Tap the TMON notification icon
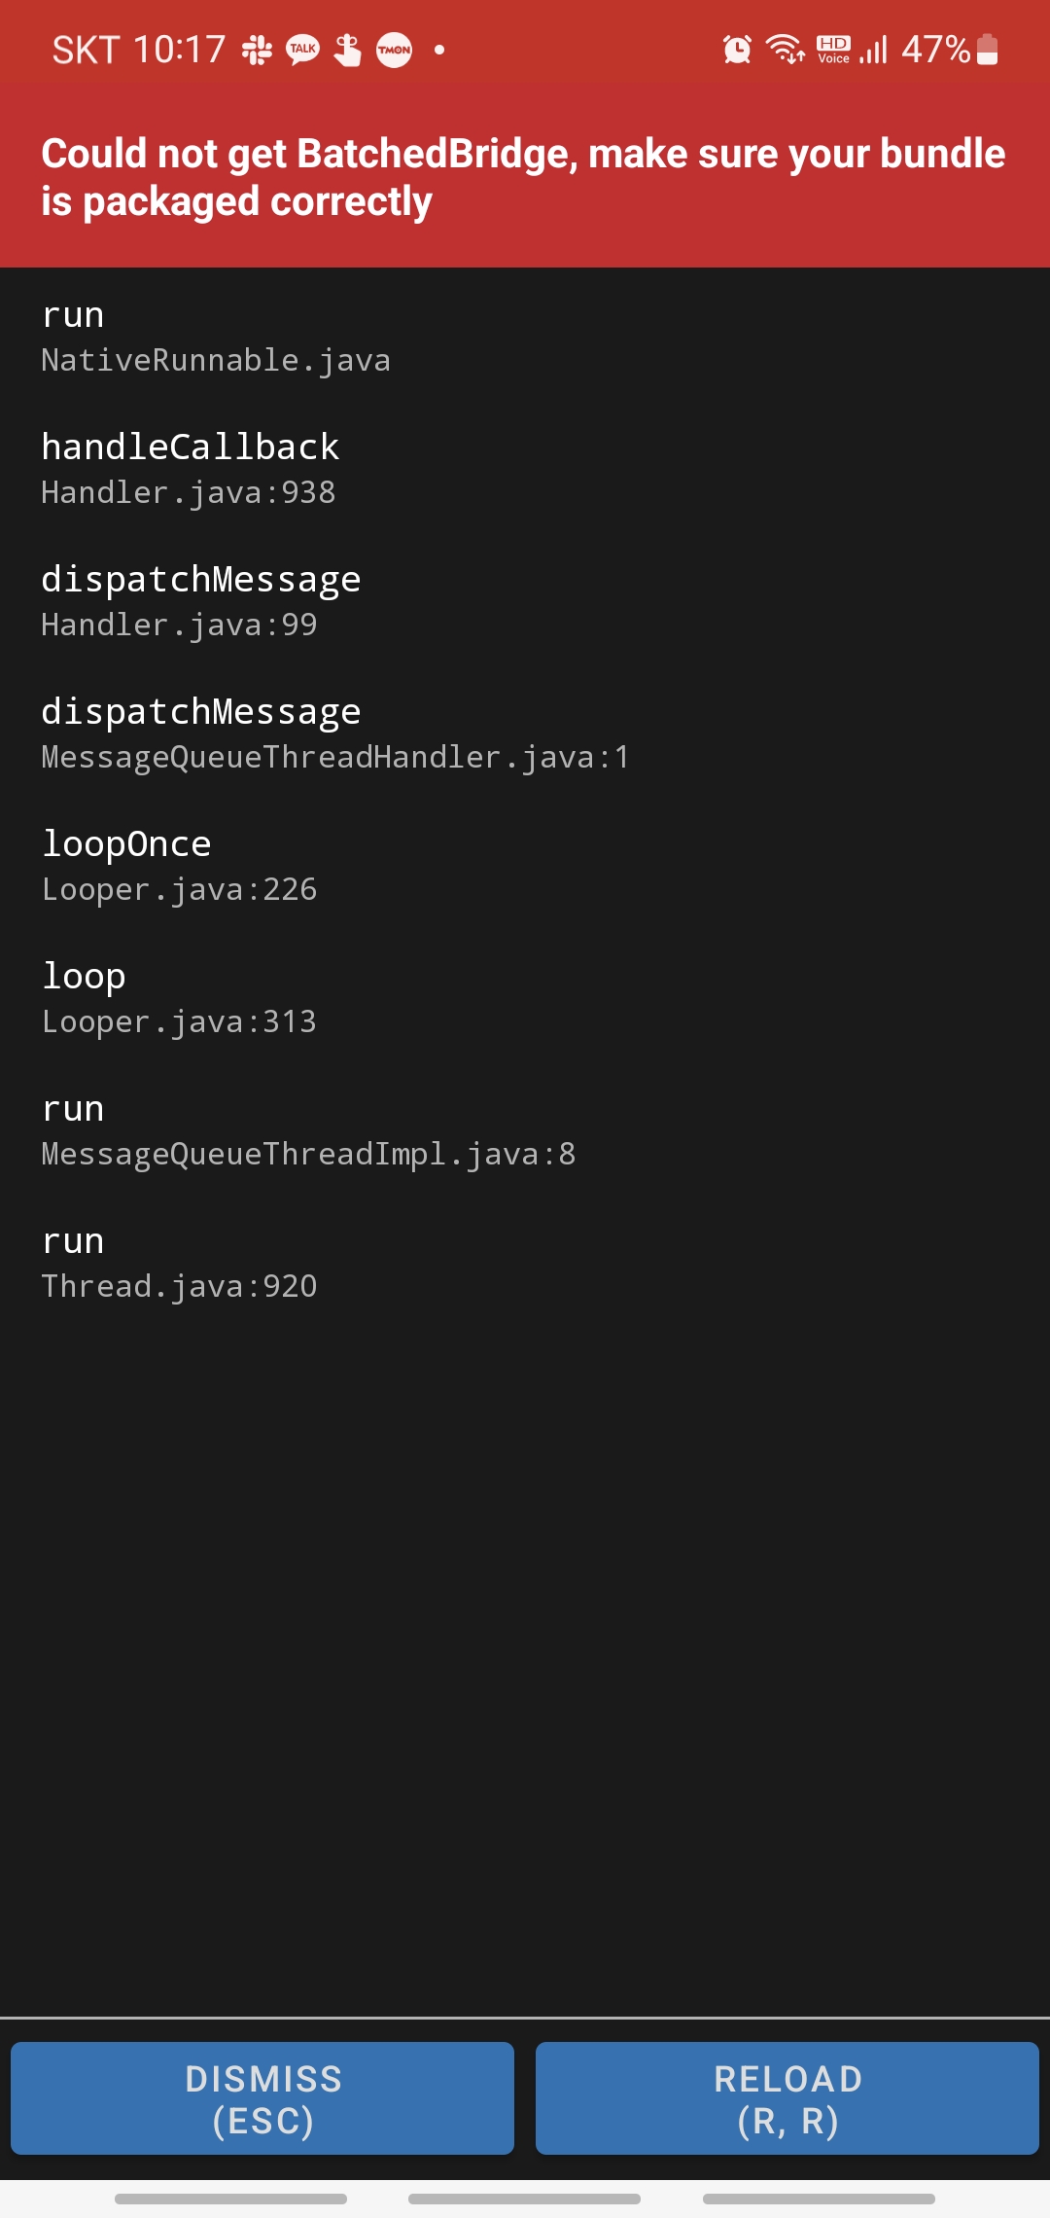The image size is (1050, 2218). pos(394,50)
